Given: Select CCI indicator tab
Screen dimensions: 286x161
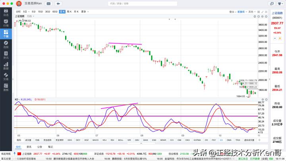Looking at the screenshot, I should (172, 140).
